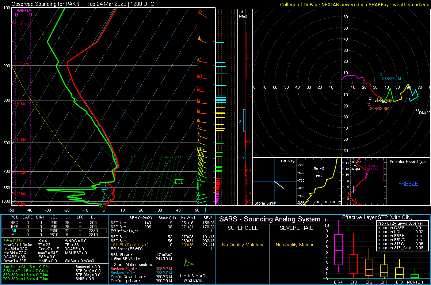The width and height of the screenshot is (431, 285).
Task: Select the highlighted ML parcel row
Action: pos(55,231)
